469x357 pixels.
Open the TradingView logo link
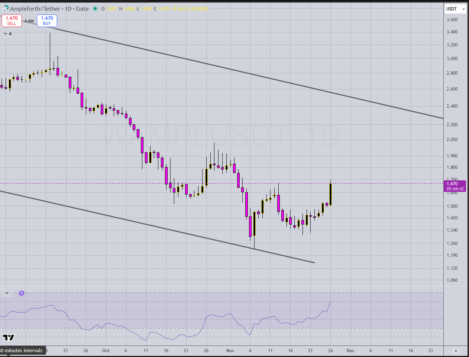pos(8,337)
